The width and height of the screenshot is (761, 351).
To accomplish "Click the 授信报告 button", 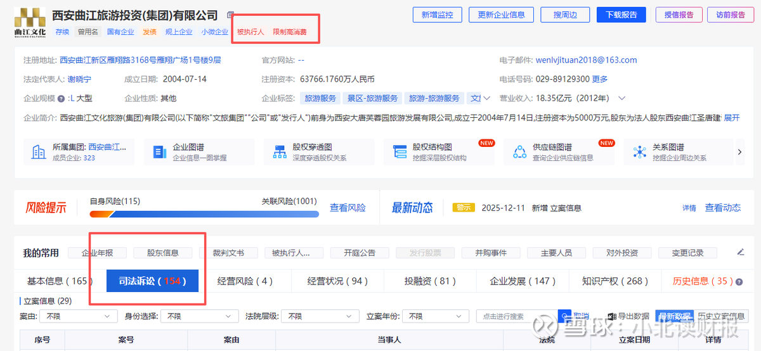I will (679, 15).
